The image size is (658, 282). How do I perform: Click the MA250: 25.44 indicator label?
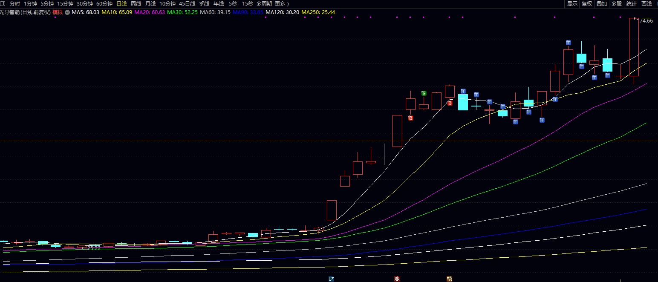318,12
